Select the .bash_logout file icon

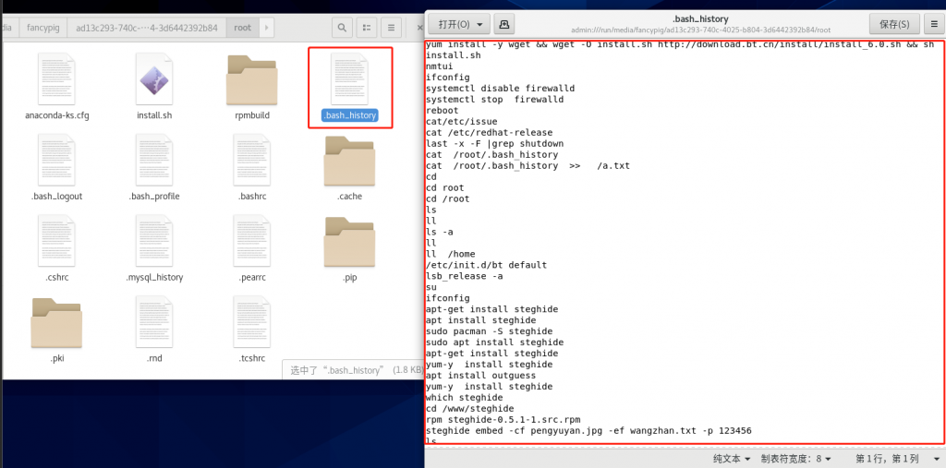pyautogui.click(x=57, y=160)
